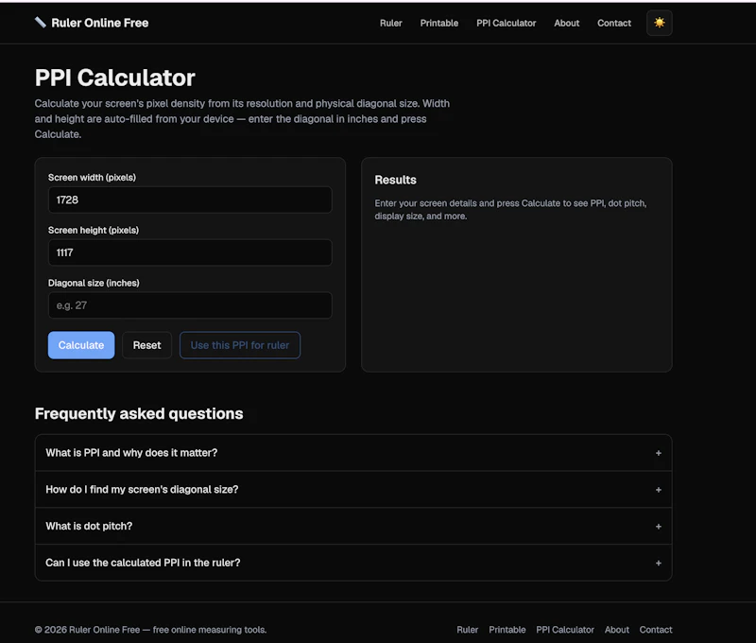Viewport: 756px width, 643px height.
Task: Open Contact in the top navigation
Action: pyautogui.click(x=613, y=23)
